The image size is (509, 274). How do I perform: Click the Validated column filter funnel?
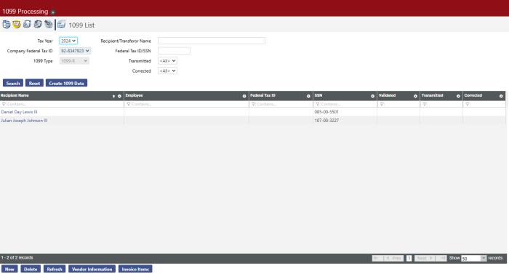[382, 104]
